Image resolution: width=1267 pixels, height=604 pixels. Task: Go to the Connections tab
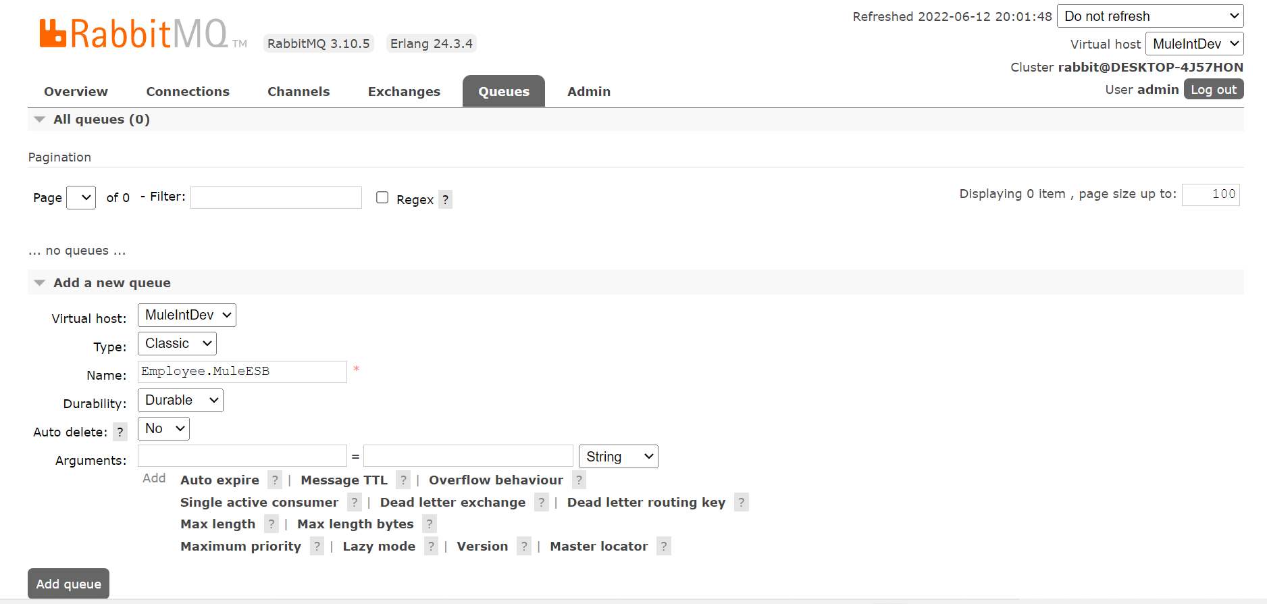188,91
